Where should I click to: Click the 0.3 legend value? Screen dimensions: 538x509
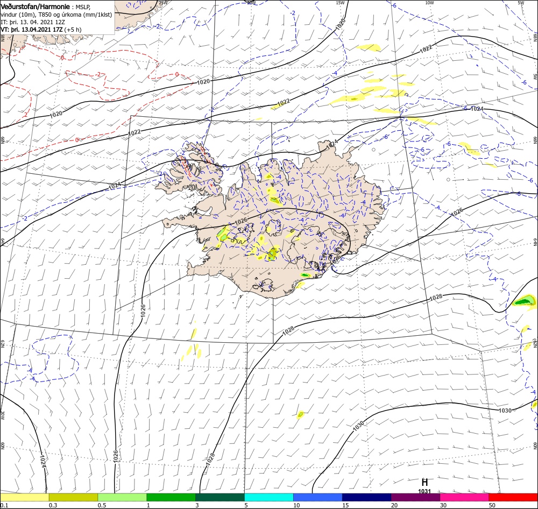click(x=53, y=505)
